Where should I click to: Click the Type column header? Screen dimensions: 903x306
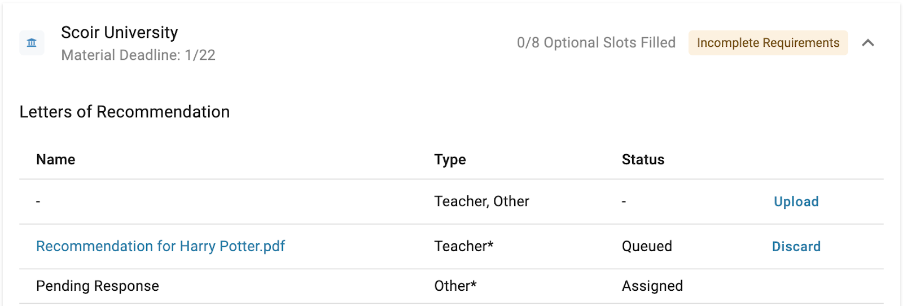tap(450, 160)
